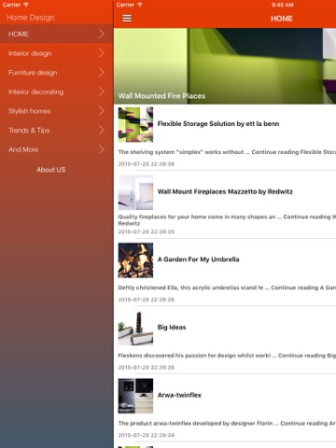Expand Interior design chevron arrow
The image size is (336, 448).
click(x=102, y=53)
